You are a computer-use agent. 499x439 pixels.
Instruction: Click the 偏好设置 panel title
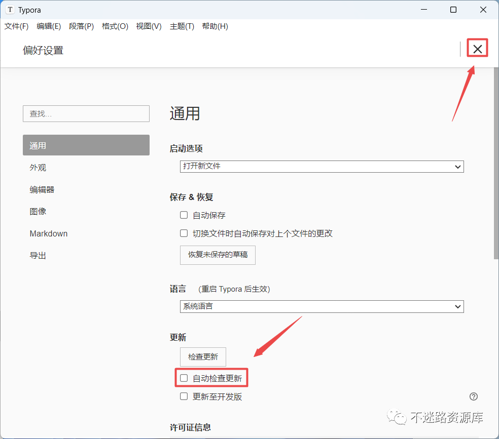43,50
